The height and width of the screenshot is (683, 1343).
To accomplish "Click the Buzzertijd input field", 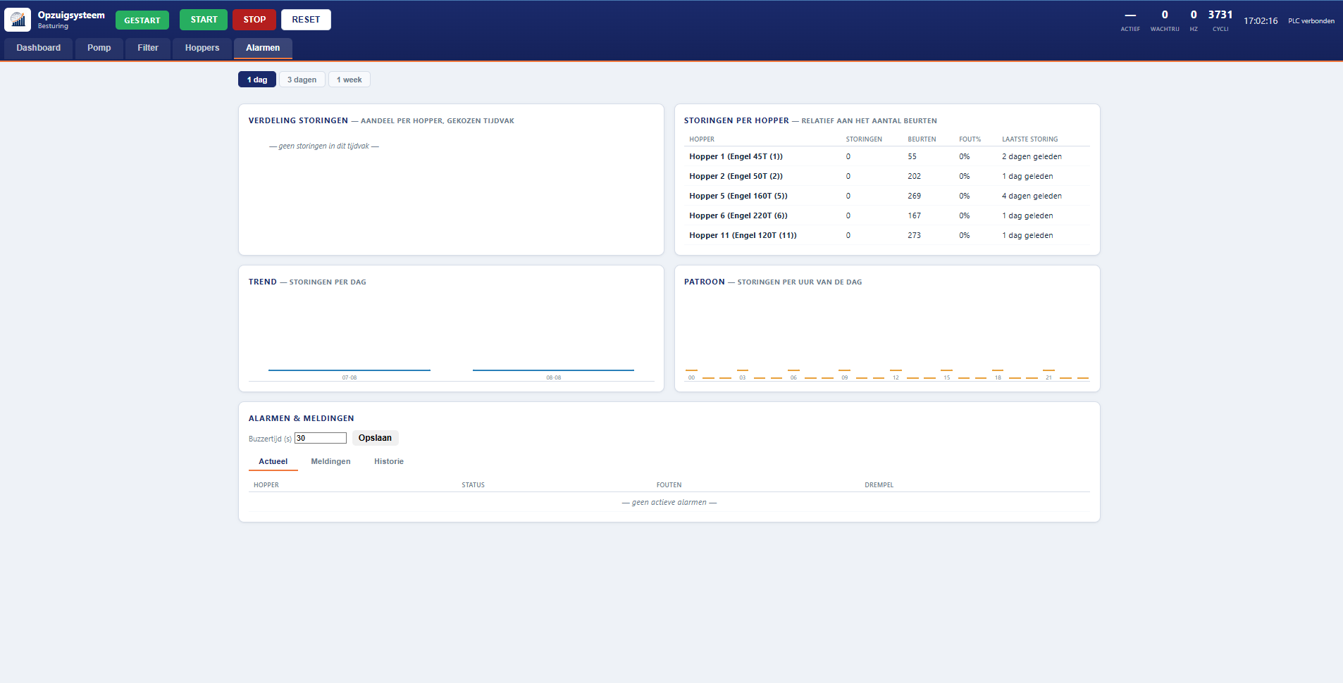I will [x=321, y=438].
